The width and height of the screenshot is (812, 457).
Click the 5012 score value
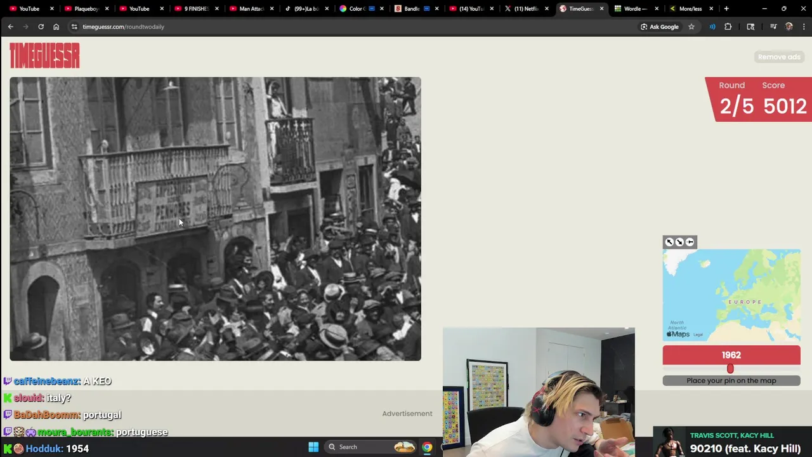pos(785,106)
